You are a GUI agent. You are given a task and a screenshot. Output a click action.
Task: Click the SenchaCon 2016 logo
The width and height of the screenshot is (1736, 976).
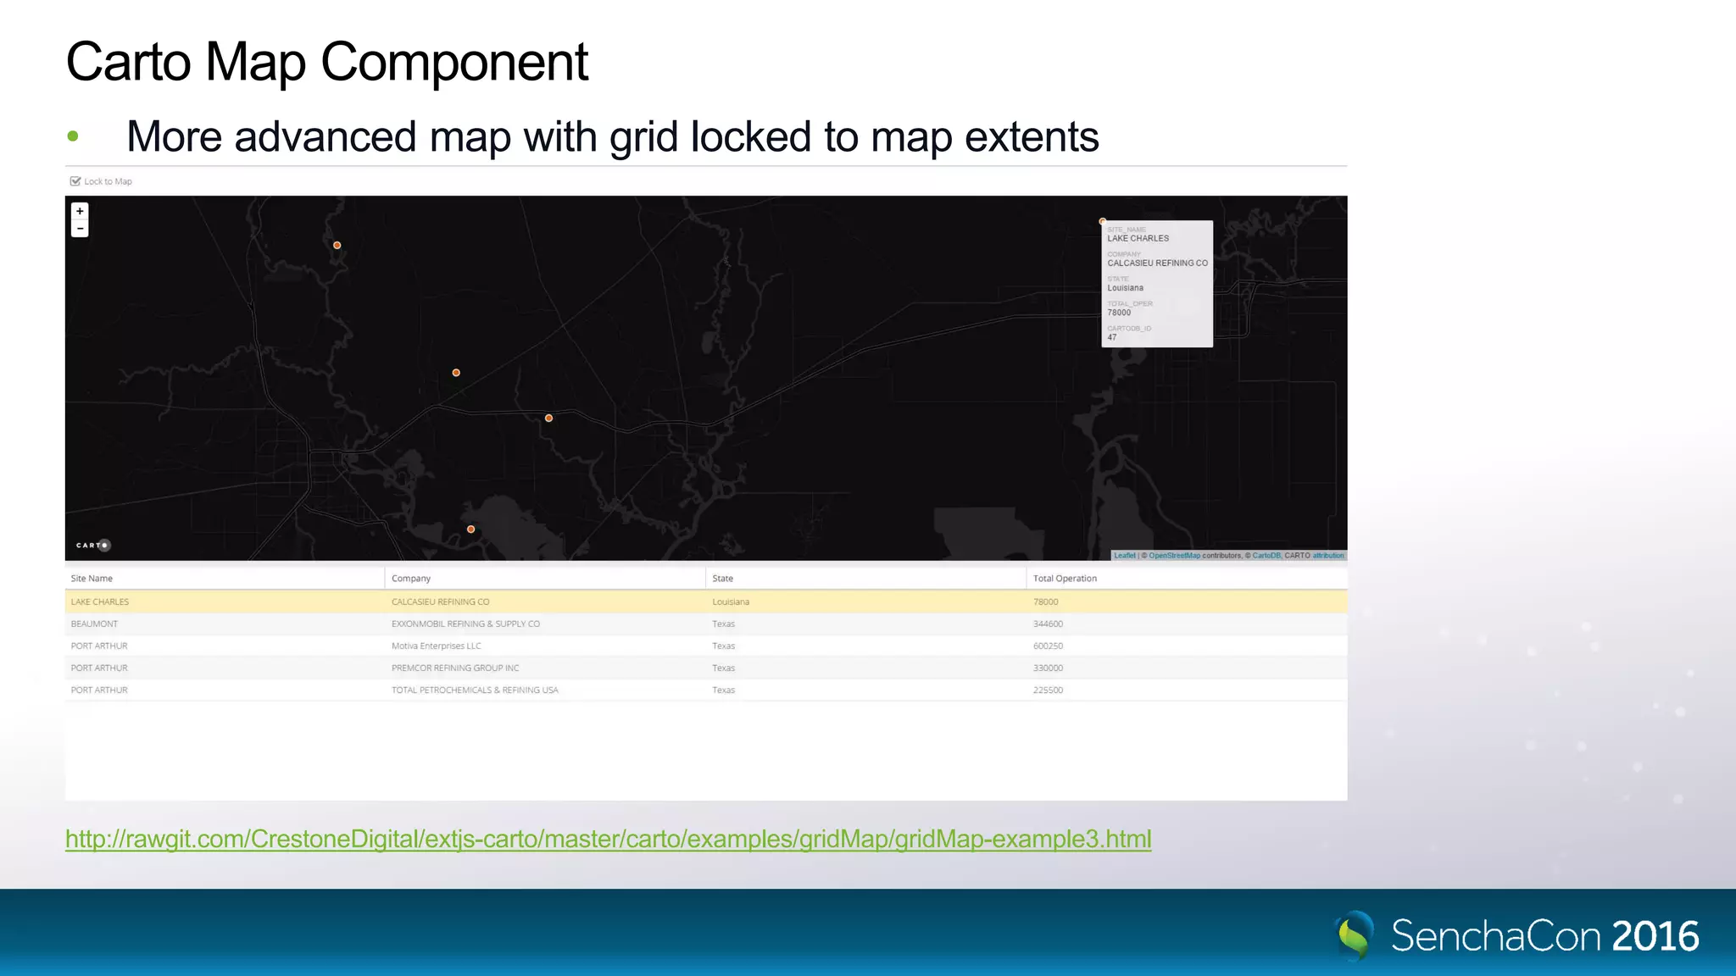pyautogui.click(x=1517, y=935)
